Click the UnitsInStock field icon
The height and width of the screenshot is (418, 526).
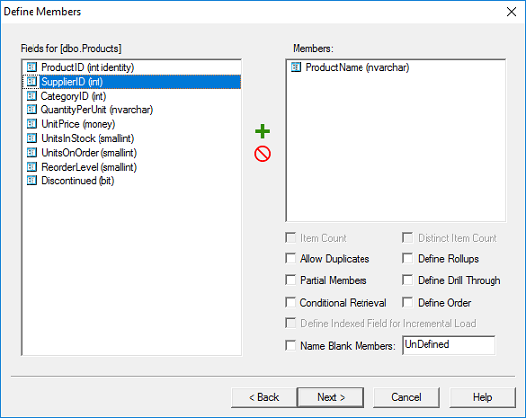coord(32,138)
